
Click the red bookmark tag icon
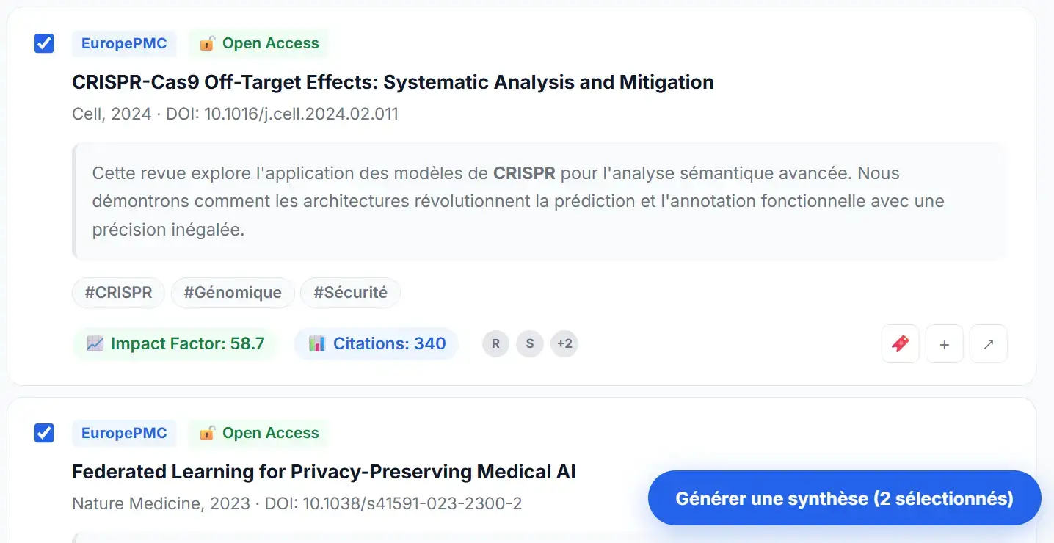pos(900,344)
